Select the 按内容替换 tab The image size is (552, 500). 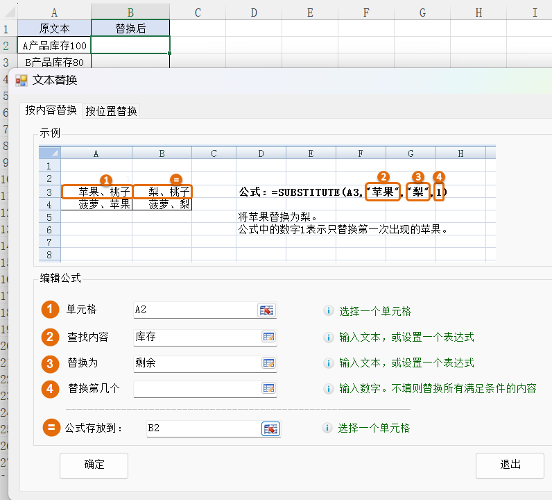(51, 110)
